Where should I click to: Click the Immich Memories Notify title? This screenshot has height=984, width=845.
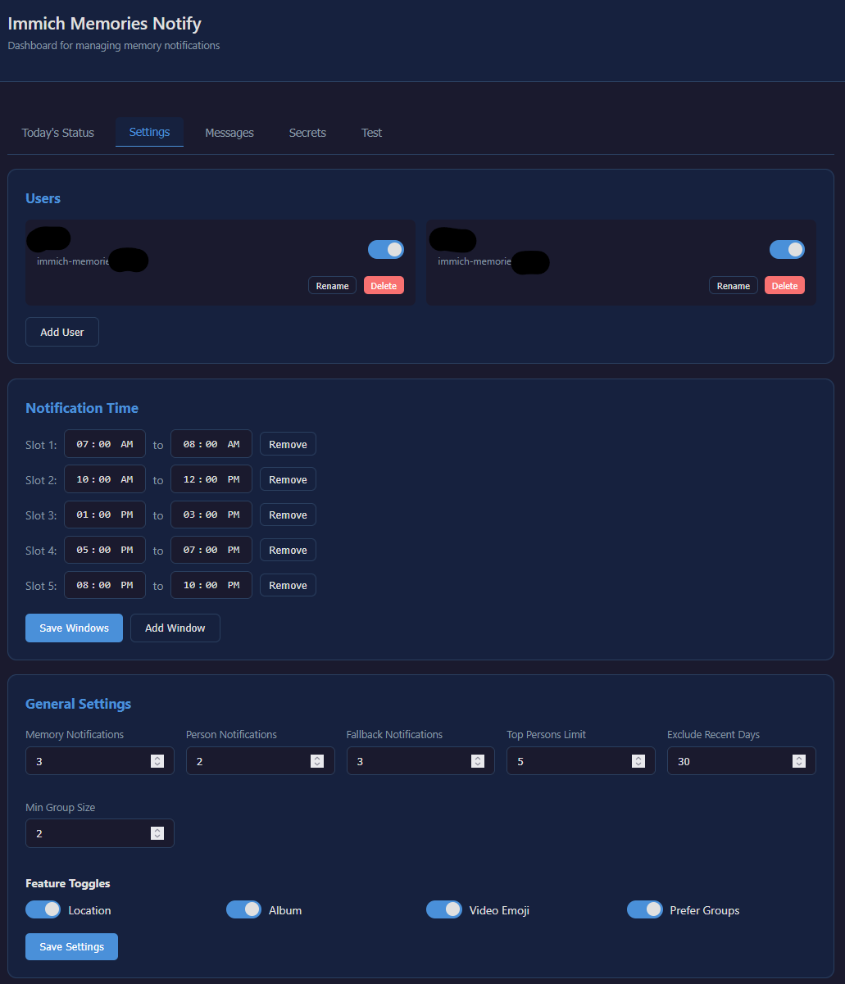[105, 24]
